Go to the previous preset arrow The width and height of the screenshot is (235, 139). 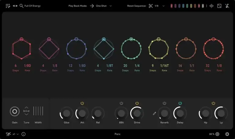click(14, 6)
